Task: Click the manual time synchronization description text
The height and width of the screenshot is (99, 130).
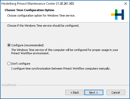Action: click(x=61, y=68)
